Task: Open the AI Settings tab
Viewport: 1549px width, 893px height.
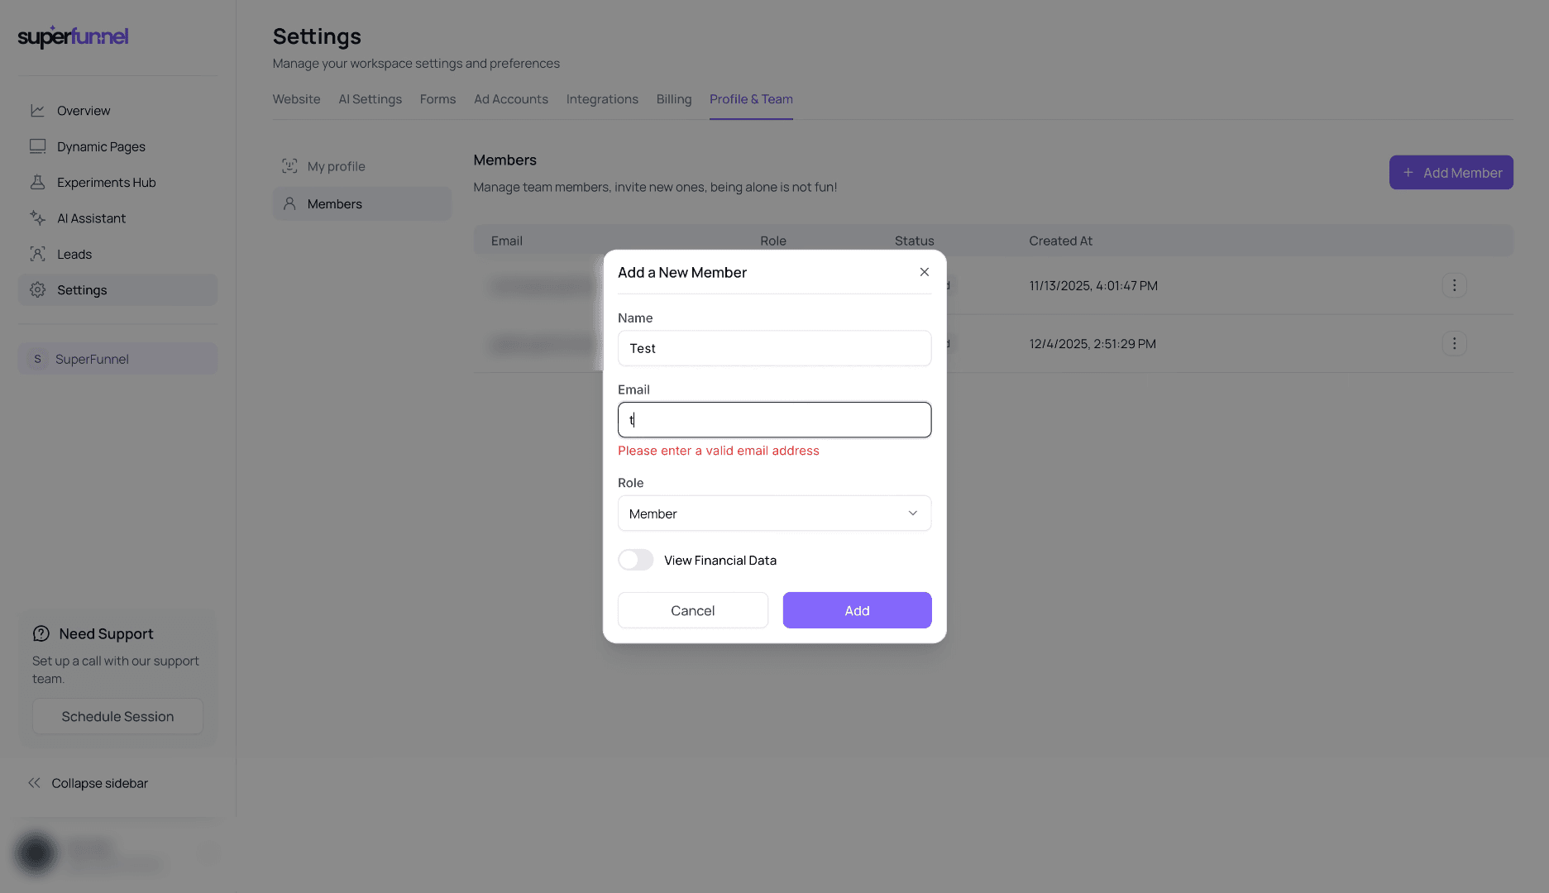Action: click(370, 99)
